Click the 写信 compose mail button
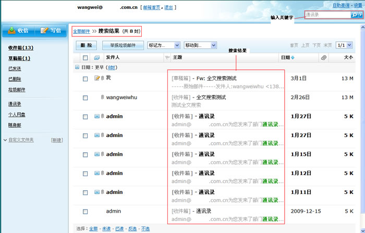Image resolution: width=365 pixels, height=233 pixels. click(x=51, y=30)
